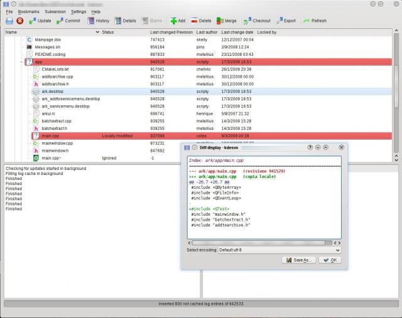Open the History log view
This screenshot has width=402, height=318.
(x=98, y=21)
